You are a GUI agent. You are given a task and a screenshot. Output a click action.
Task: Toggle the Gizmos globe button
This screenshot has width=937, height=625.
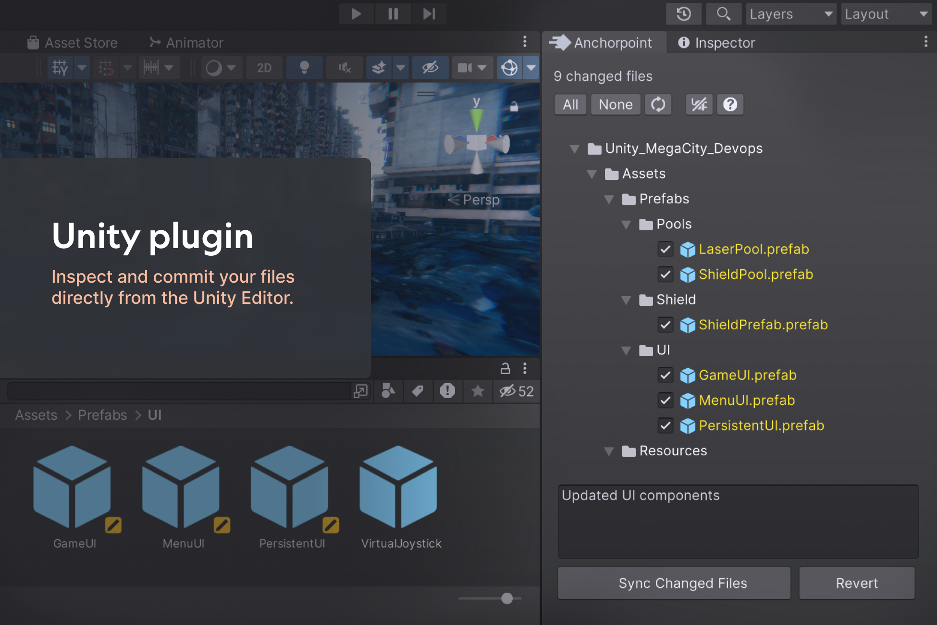pos(509,68)
